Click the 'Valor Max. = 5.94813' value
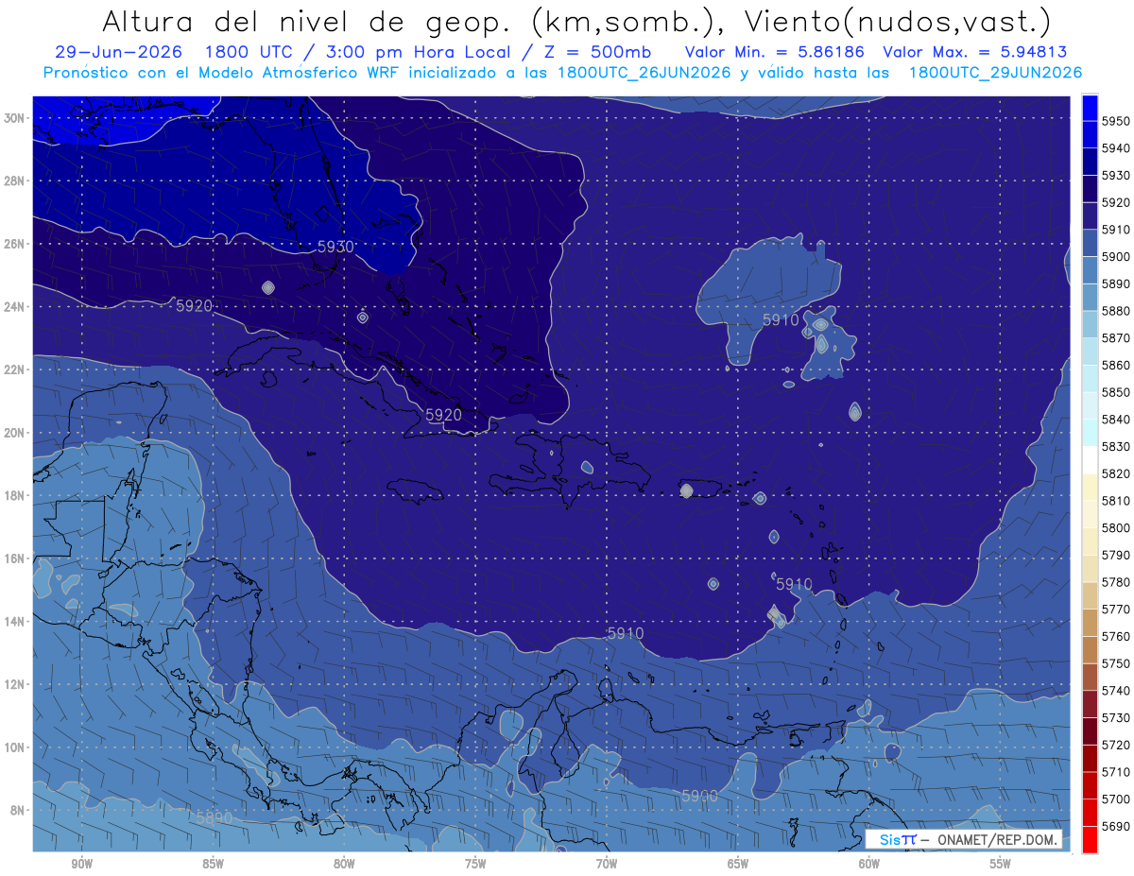The width and height of the screenshot is (1134, 876). click(975, 52)
